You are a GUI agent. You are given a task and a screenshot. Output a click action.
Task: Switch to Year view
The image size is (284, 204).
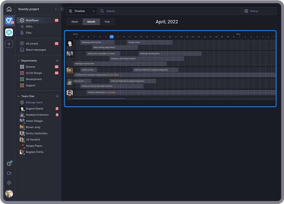pos(107,22)
